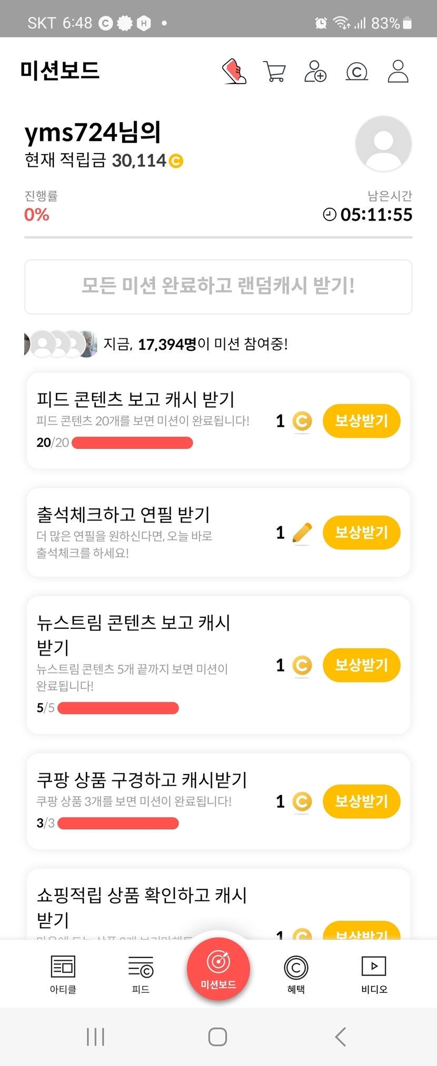Tap the 20/20 feed progress bar
The image size is (437, 1066).
point(132,443)
